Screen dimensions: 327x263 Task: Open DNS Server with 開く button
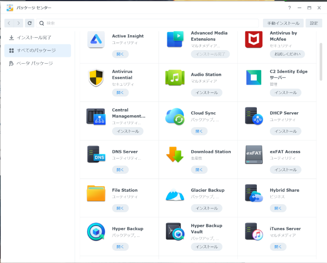coord(120,170)
